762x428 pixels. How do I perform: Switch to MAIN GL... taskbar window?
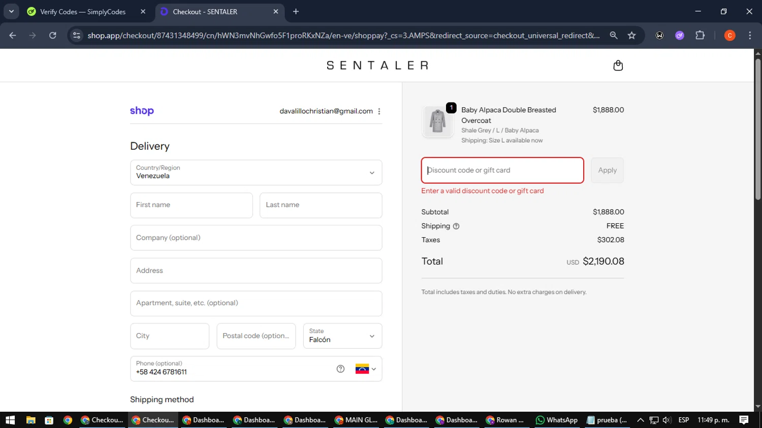(x=356, y=420)
